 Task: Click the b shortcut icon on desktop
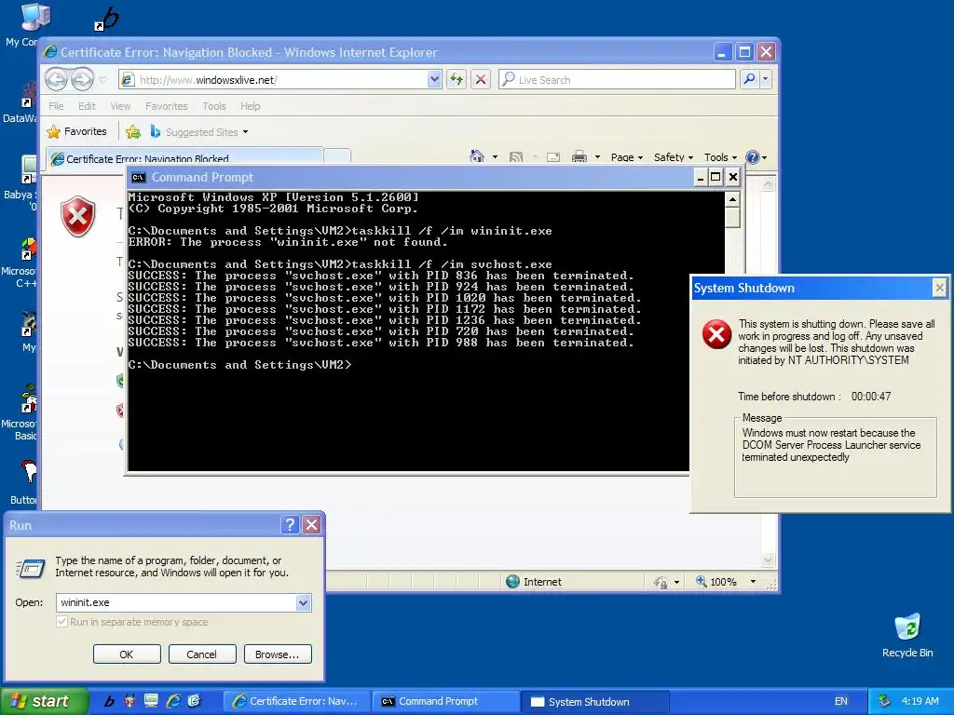[107, 19]
